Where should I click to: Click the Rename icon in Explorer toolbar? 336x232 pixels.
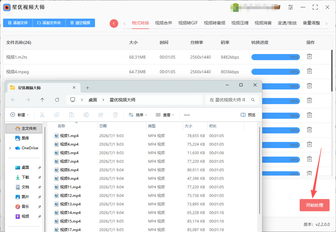(x=86, y=115)
